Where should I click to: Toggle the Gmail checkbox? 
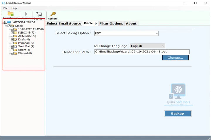[x=9, y=26]
